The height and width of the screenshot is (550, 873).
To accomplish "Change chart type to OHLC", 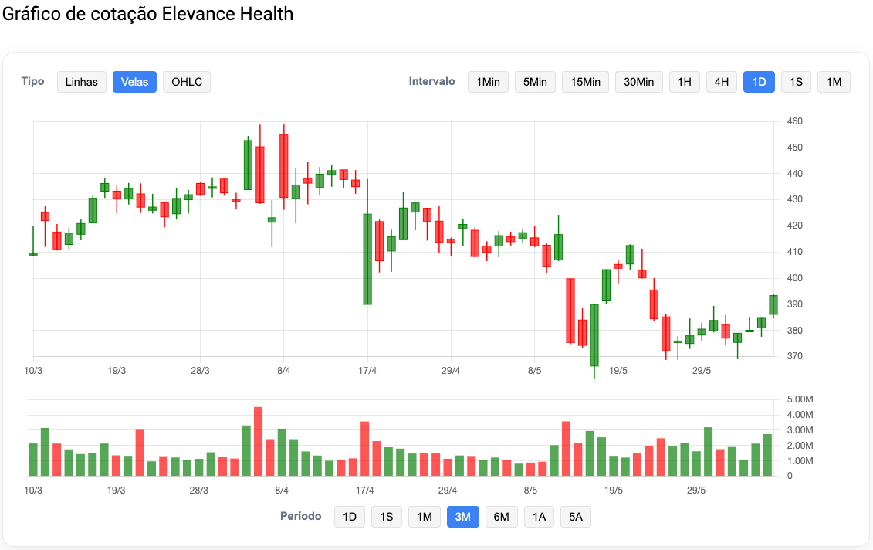I will [x=187, y=82].
